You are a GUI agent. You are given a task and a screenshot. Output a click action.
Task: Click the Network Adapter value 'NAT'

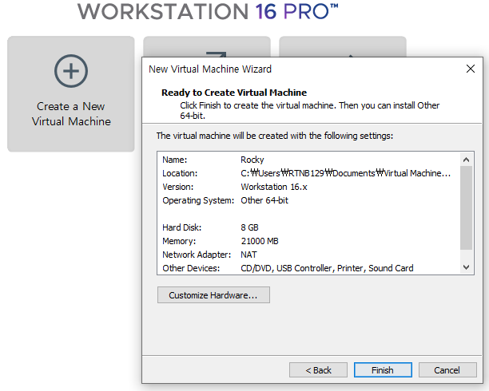[x=248, y=255]
